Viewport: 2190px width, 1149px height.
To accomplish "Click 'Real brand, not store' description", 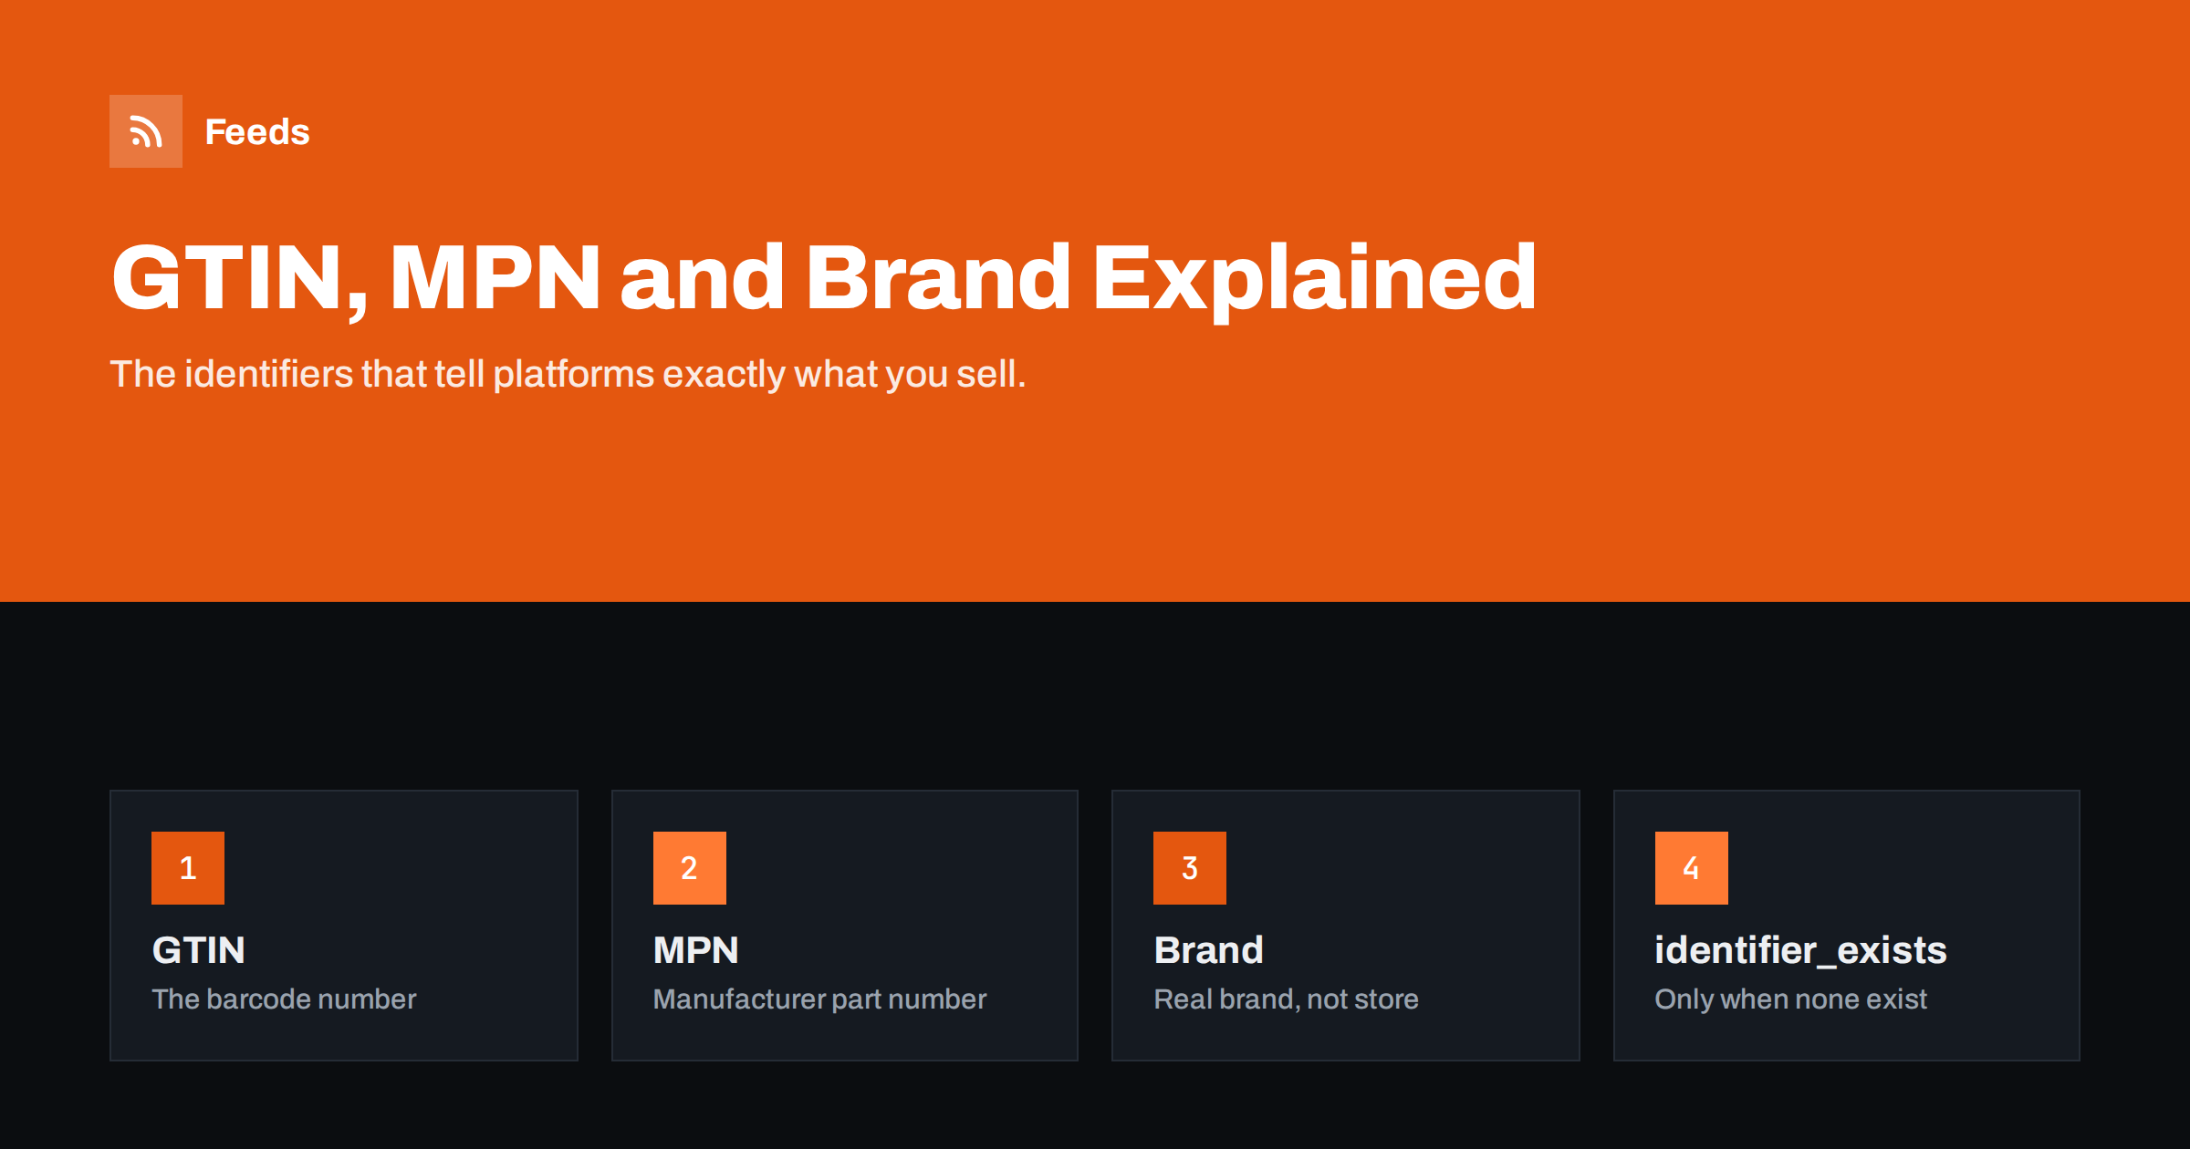I will point(1286,999).
